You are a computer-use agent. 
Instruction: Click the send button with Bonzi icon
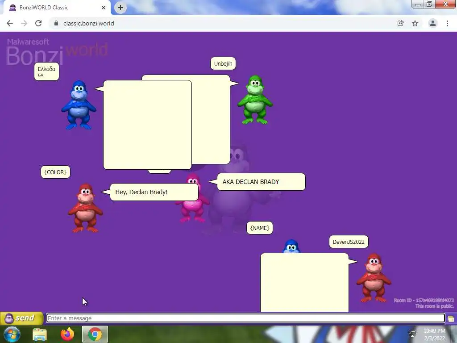point(21,318)
